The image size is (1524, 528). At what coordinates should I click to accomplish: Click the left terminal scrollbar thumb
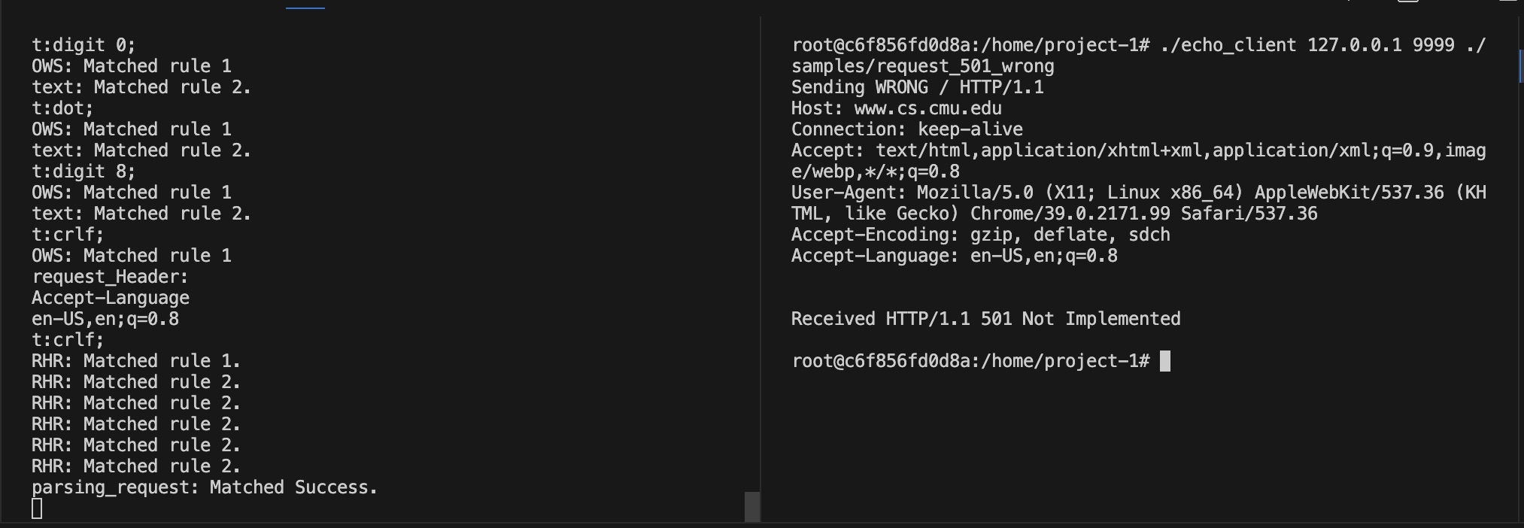point(751,507)
